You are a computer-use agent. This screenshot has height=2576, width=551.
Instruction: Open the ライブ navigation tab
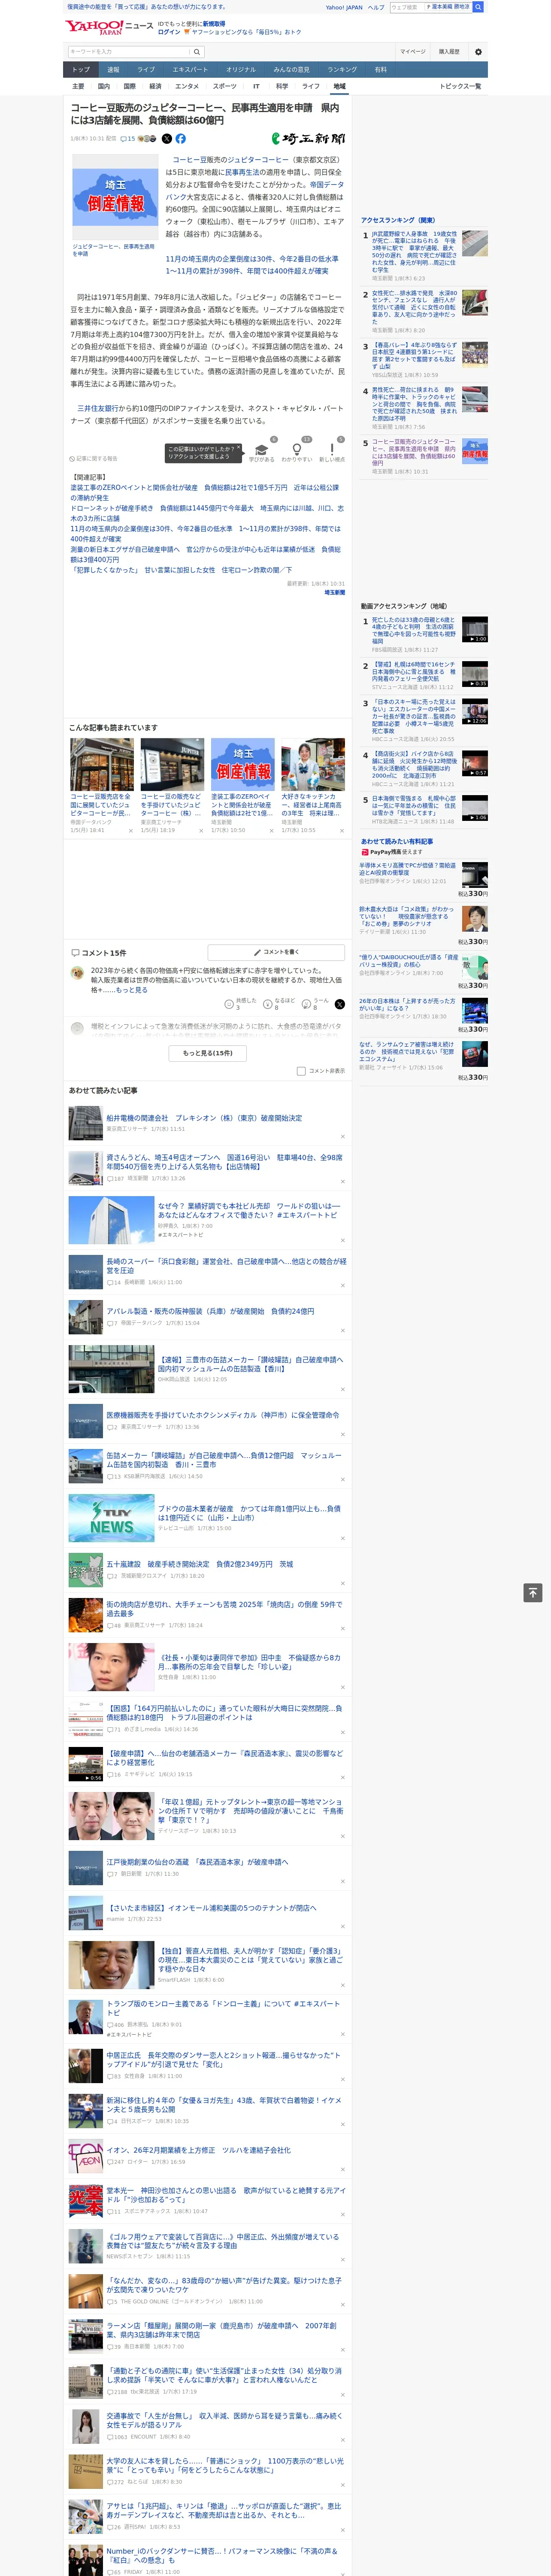pos(146,70)
